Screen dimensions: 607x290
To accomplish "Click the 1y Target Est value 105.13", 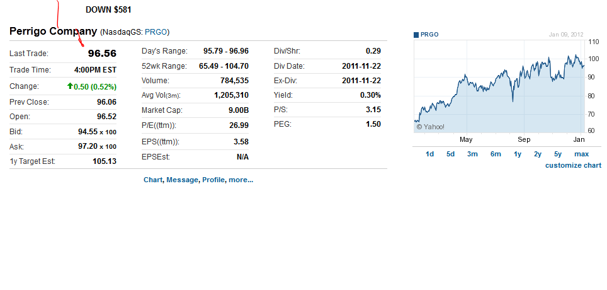I will click(105, 161).
